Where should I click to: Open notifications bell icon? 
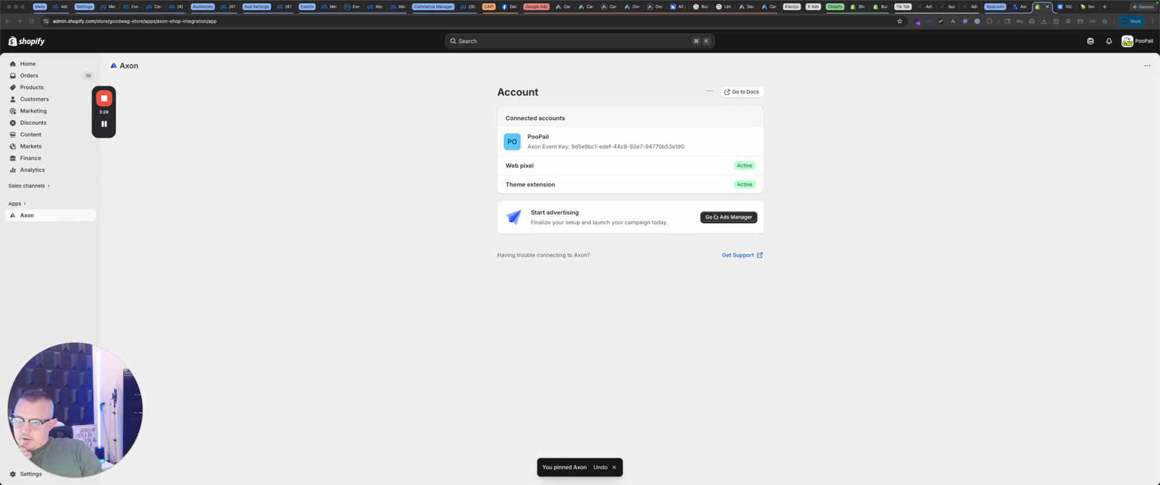tap(1109, 41)
